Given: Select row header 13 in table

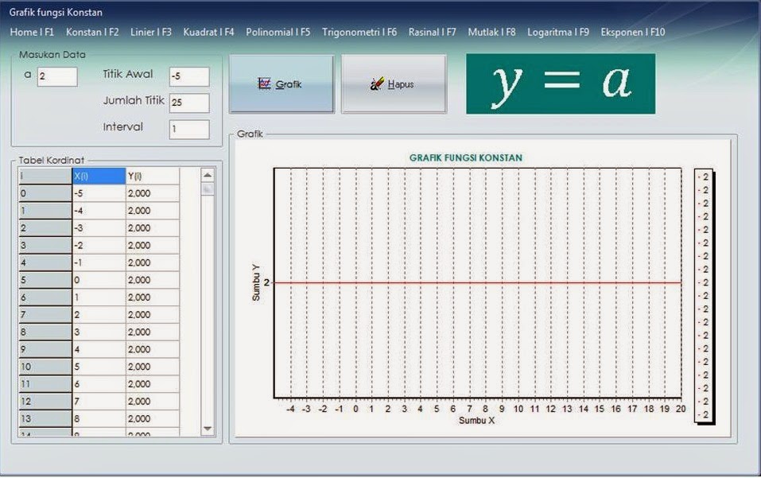Looking at the screenshot, I should pyautogui.click(x=45, y=419).
